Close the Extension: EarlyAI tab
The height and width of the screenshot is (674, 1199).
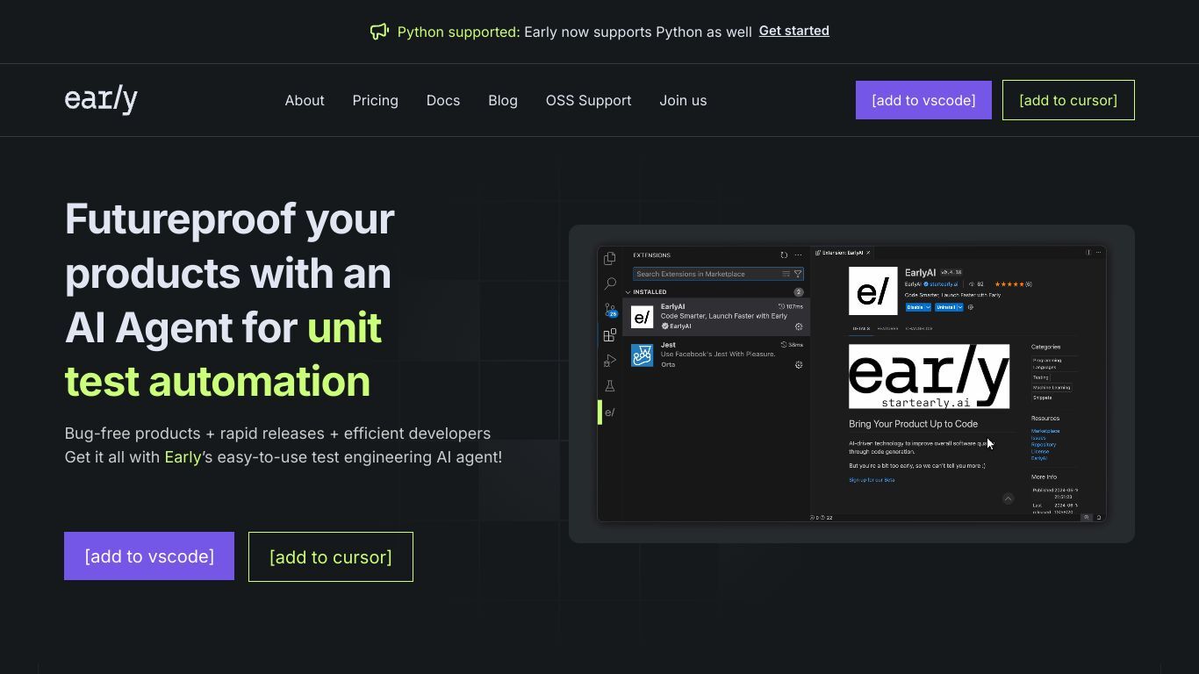click(868, 253)
